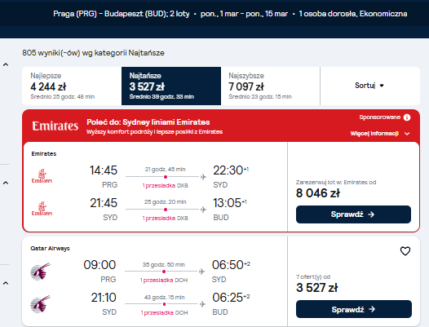Save Qatar Airways flight with heart icon
Screen dimensions: 429x327
point(405,251)
